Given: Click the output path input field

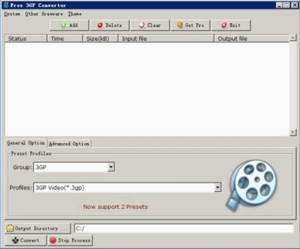Looking at the screenshot, I should [x=184, y=228].
